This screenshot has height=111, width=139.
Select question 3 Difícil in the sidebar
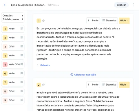click(13, 47)
